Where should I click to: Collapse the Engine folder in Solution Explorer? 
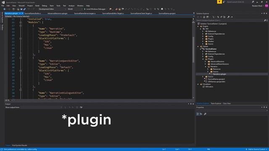pyautogui.click(x=198, y=26)
